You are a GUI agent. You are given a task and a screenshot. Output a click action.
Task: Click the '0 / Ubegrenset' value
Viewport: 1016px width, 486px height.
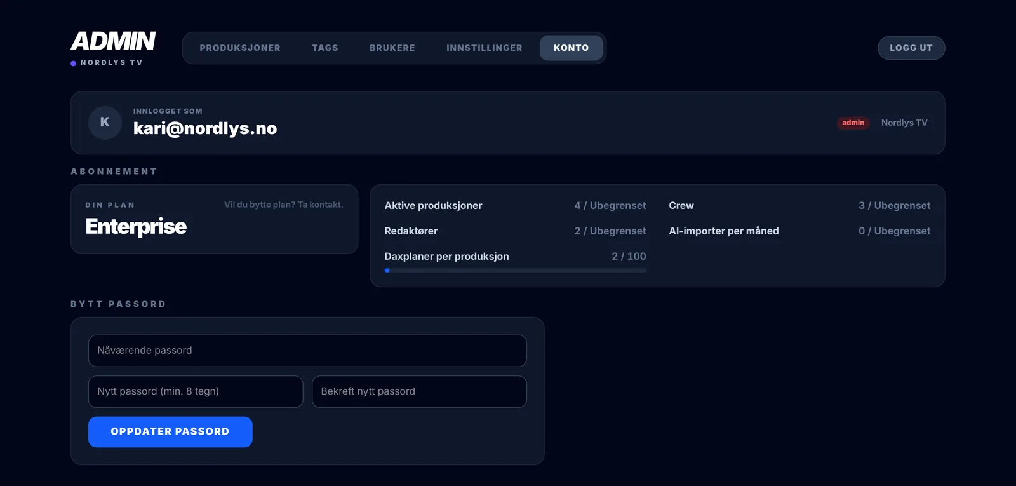[x=895, y=231]
